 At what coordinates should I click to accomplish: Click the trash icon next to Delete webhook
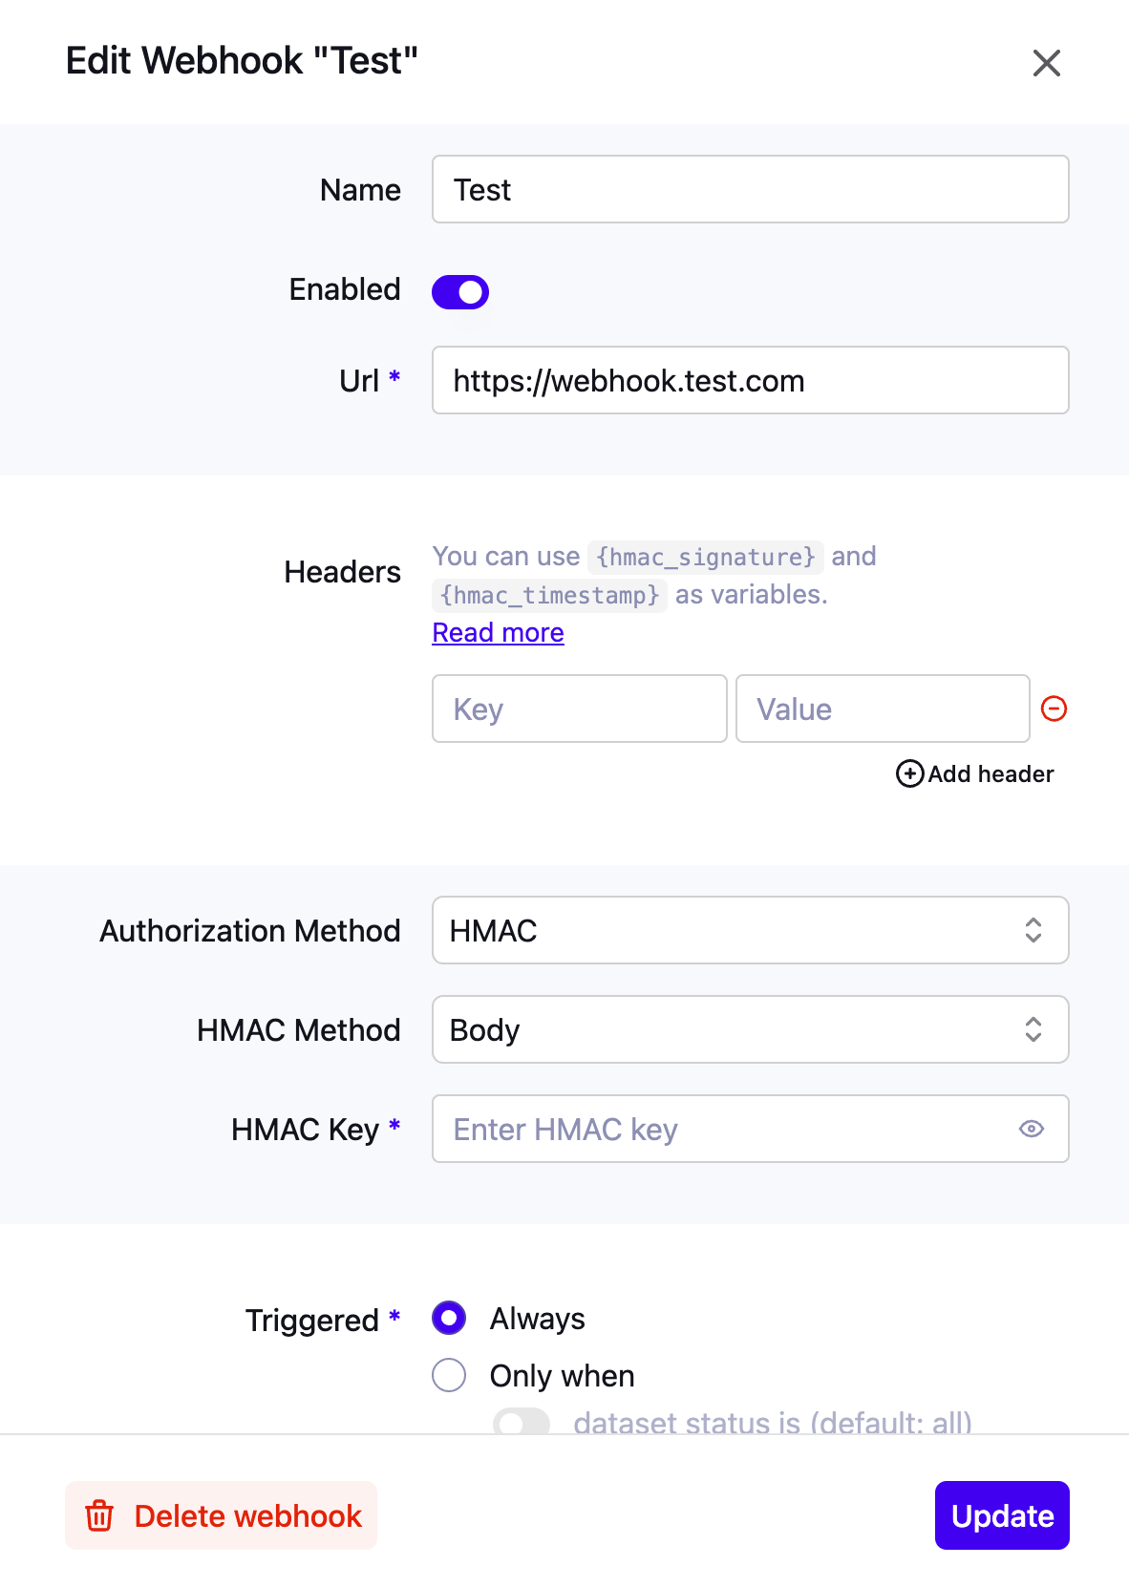(x=99, y=1515)
